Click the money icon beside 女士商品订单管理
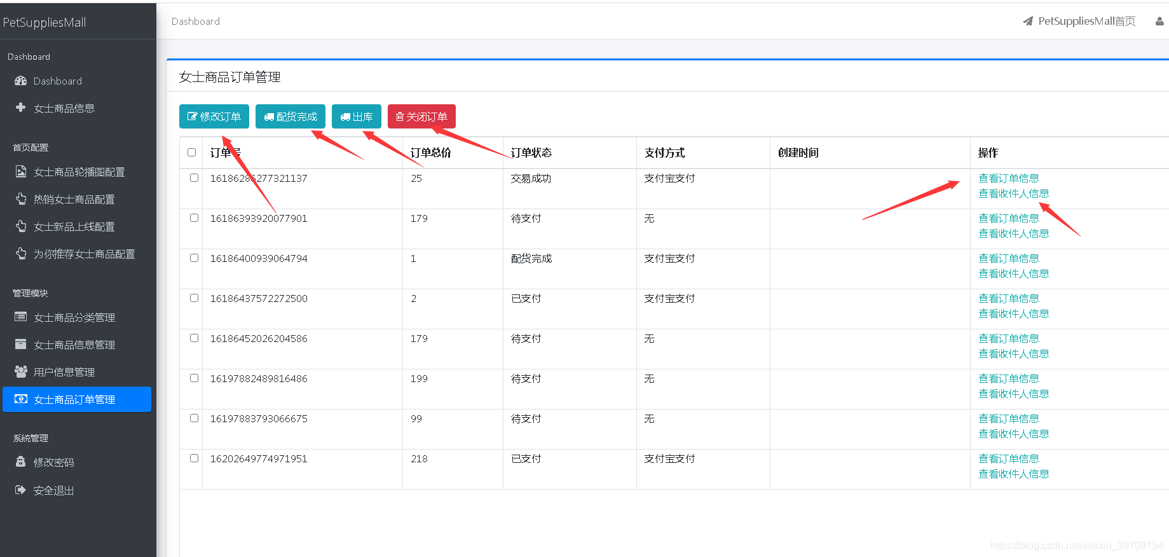 21,399
